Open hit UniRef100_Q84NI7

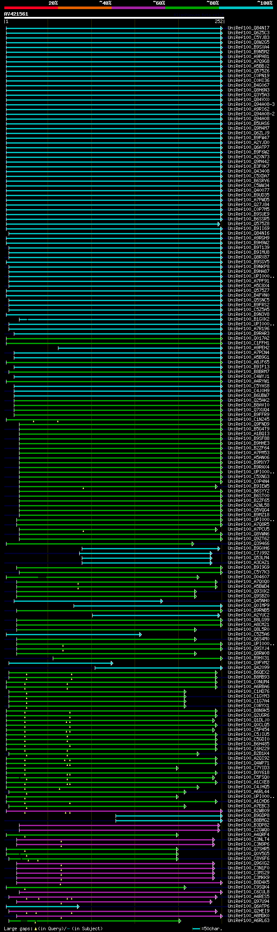pyautogui.click(x=248, y=28)
